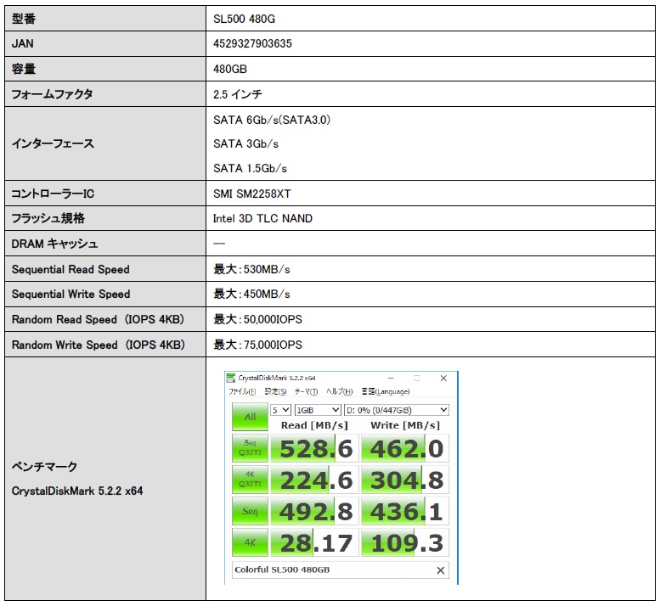Click the Read [MB/s] column header
660x606 pixels.
tap(314, 425)
